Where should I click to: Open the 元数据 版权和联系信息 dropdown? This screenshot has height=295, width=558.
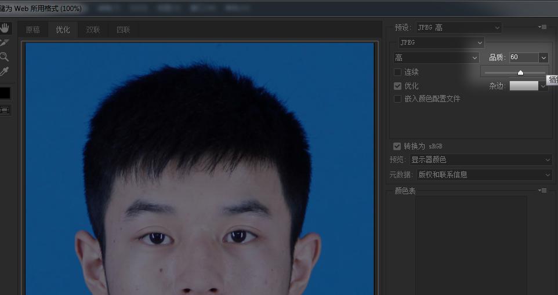click(484, 174)
